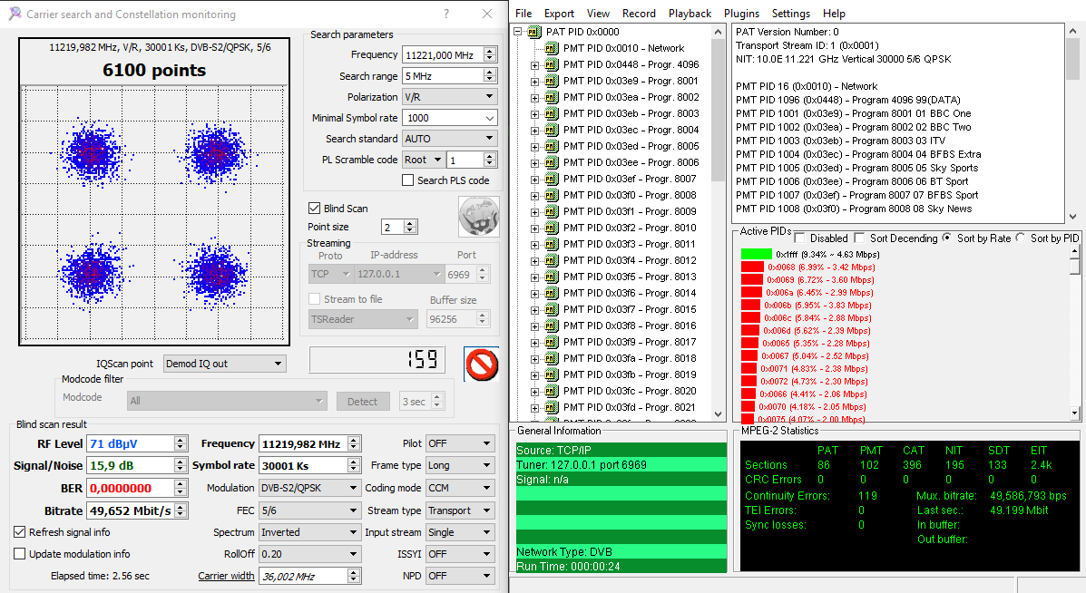Open the View menu
The height and width of the screenshot is (593, 1086).
(599, 14)
